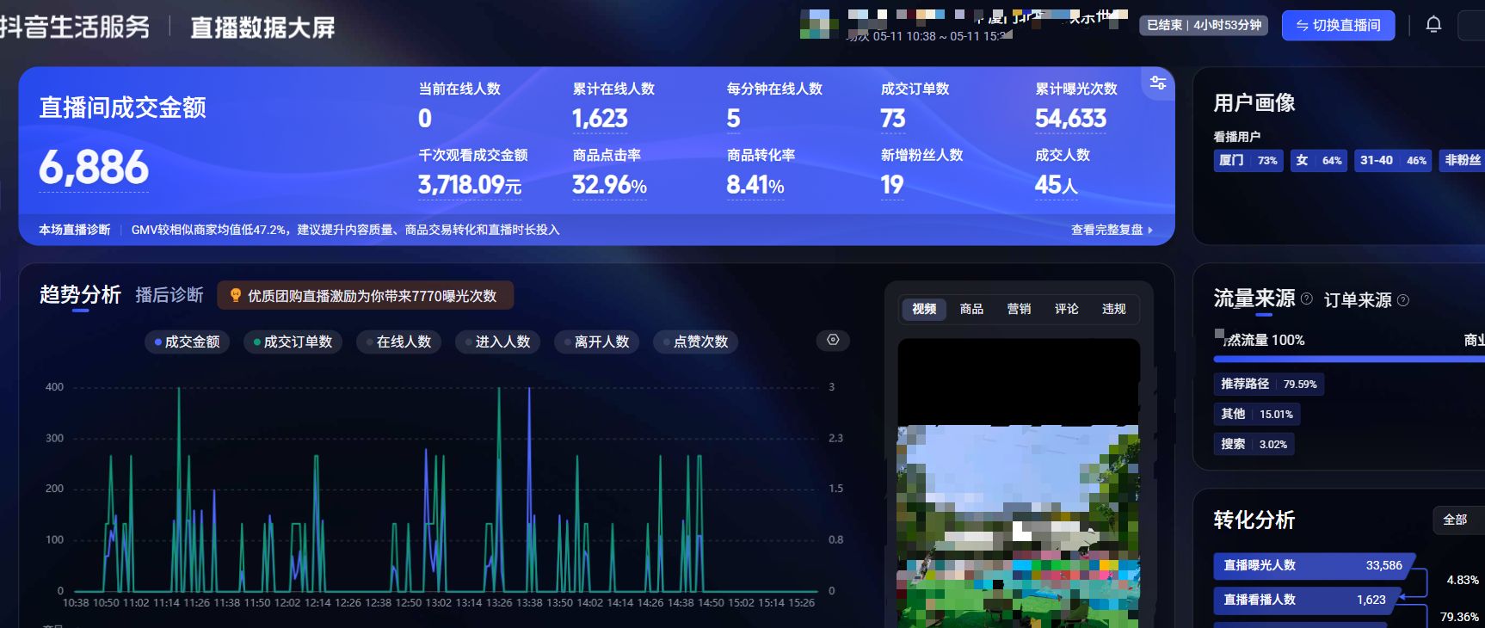Open the notification bell

pyautogui.click(x=1433, y=25)
